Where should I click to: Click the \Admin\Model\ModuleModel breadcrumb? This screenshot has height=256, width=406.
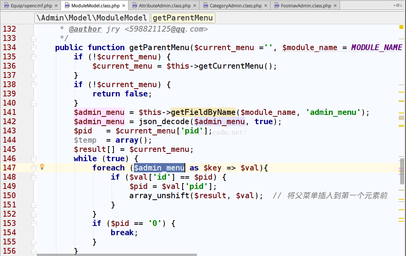pyautogui.click(x=92, y=18)
